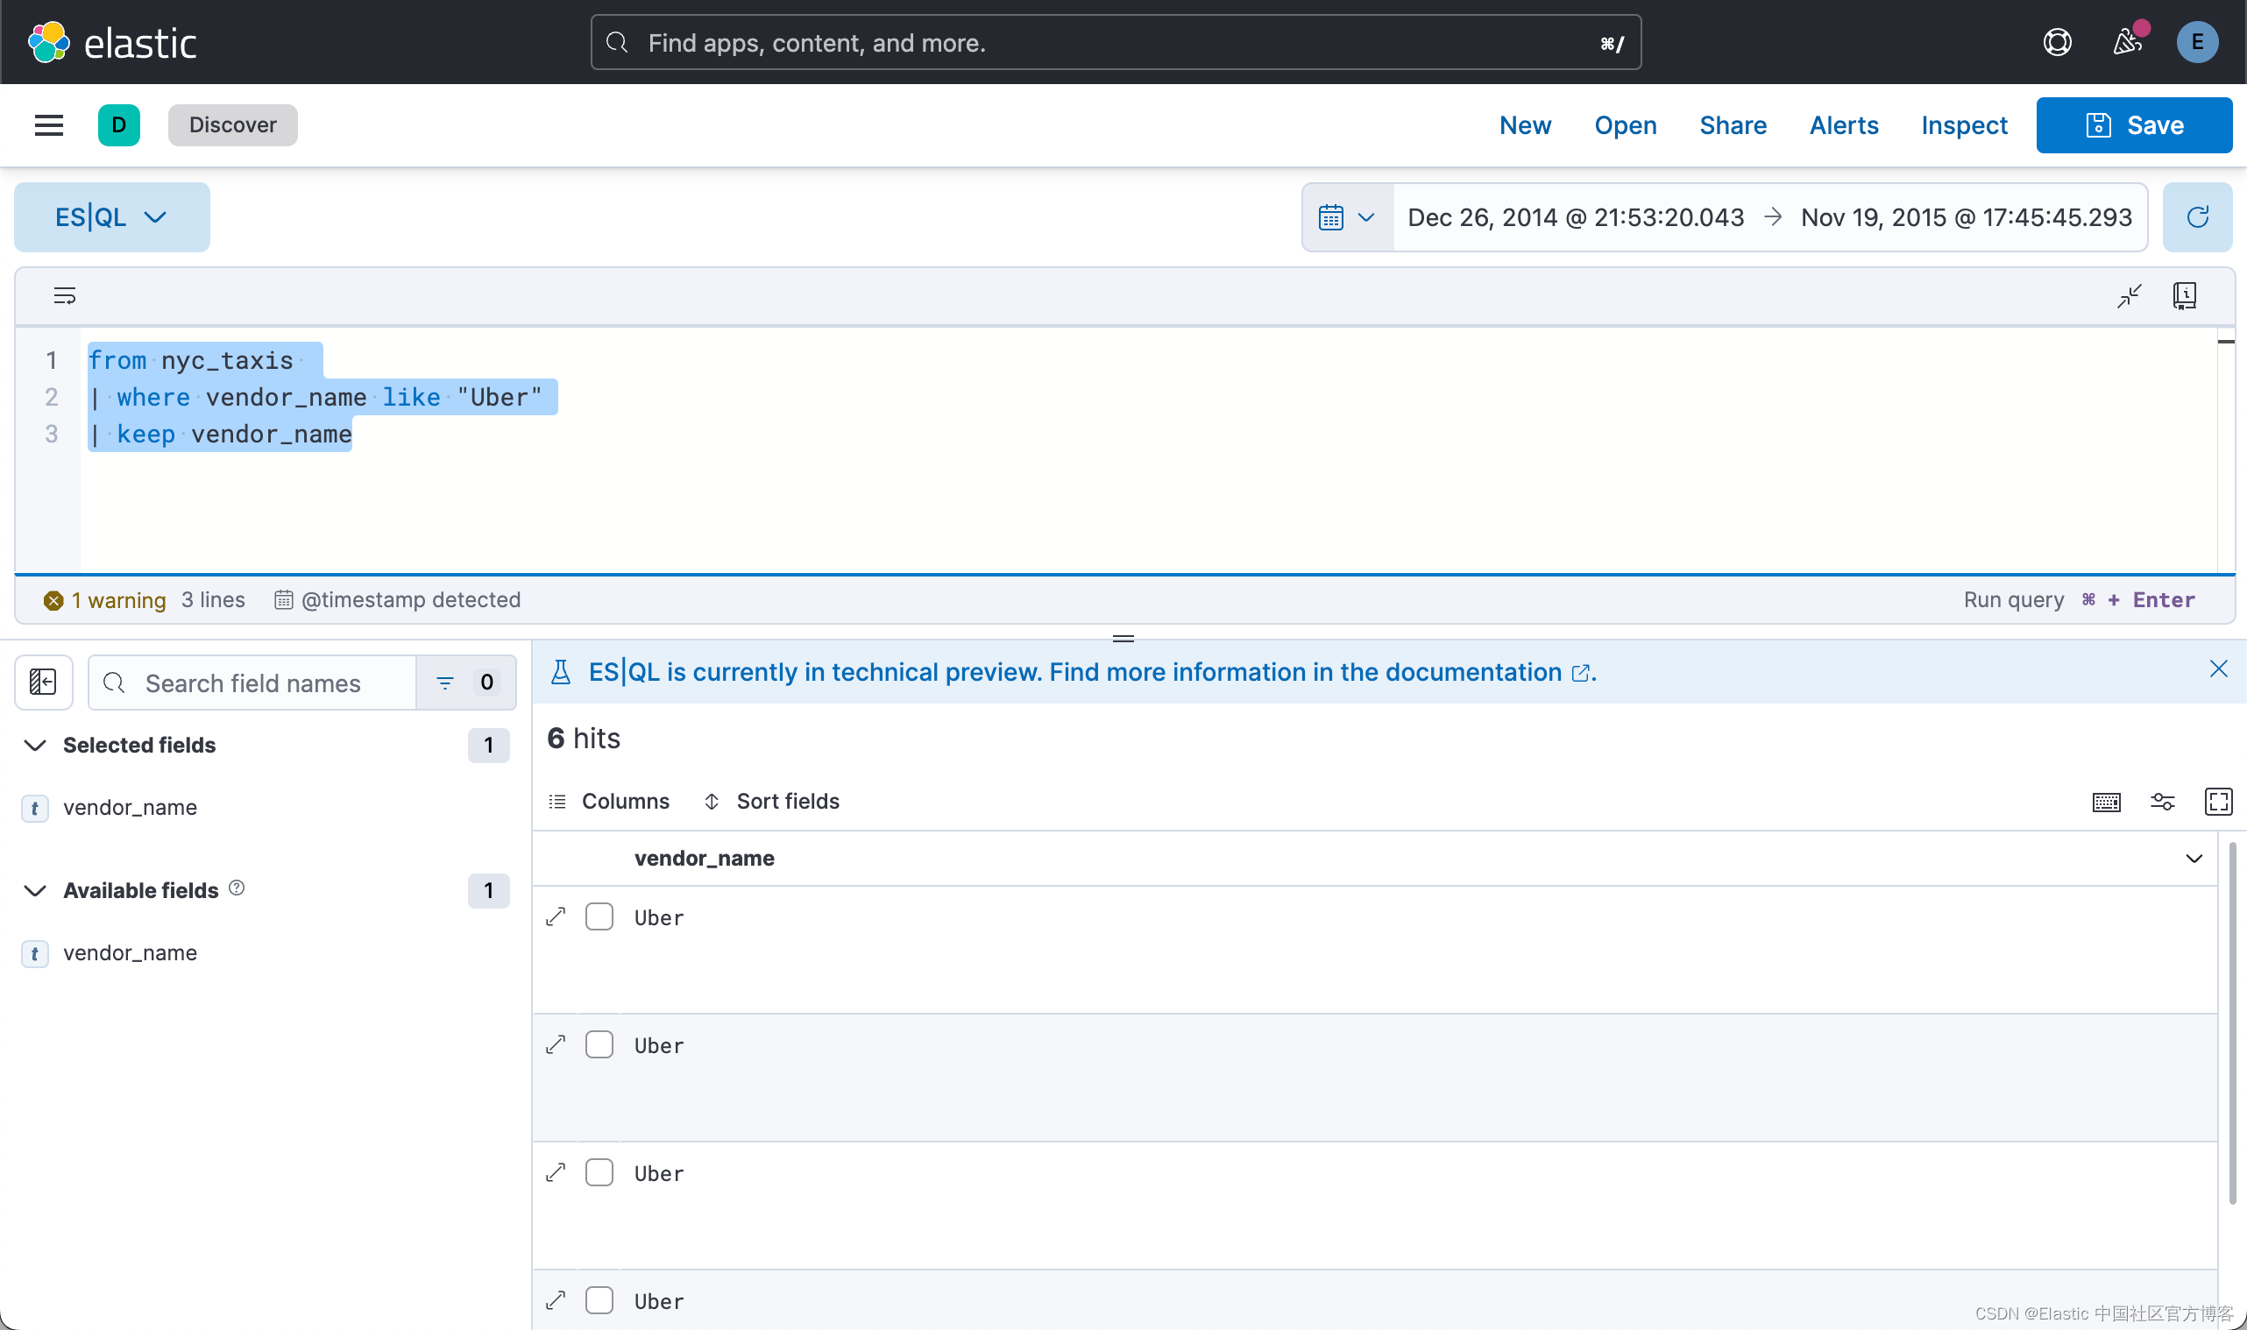Select the second Uber row checkbox
This screenshot has height=1330, width=2247.
(x=599, y=1045)
